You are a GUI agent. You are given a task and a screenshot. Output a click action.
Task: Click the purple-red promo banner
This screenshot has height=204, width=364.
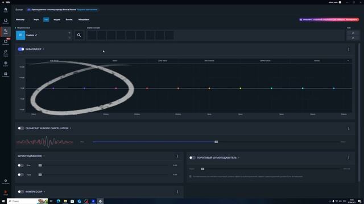(329, 20)
